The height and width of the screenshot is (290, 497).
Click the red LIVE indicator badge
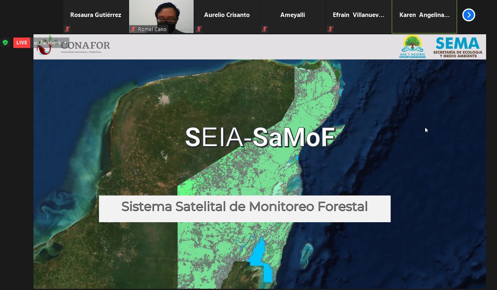click(22, 43)
